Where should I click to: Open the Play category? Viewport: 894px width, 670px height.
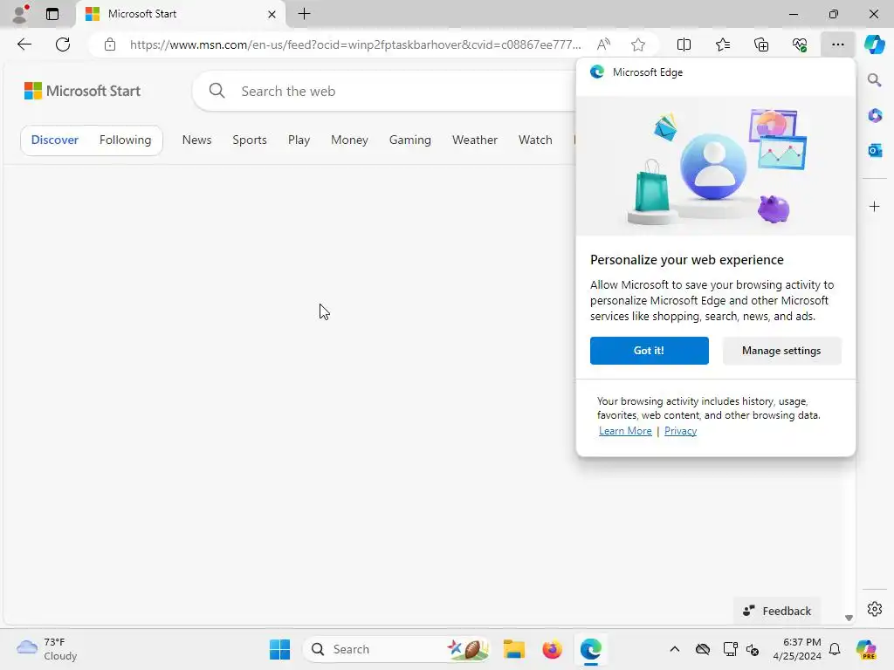pos(299,140)
